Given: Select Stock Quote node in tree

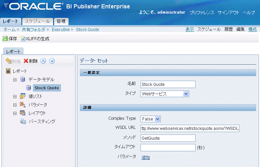Looking at the screenshot, I should pos(47,88).
